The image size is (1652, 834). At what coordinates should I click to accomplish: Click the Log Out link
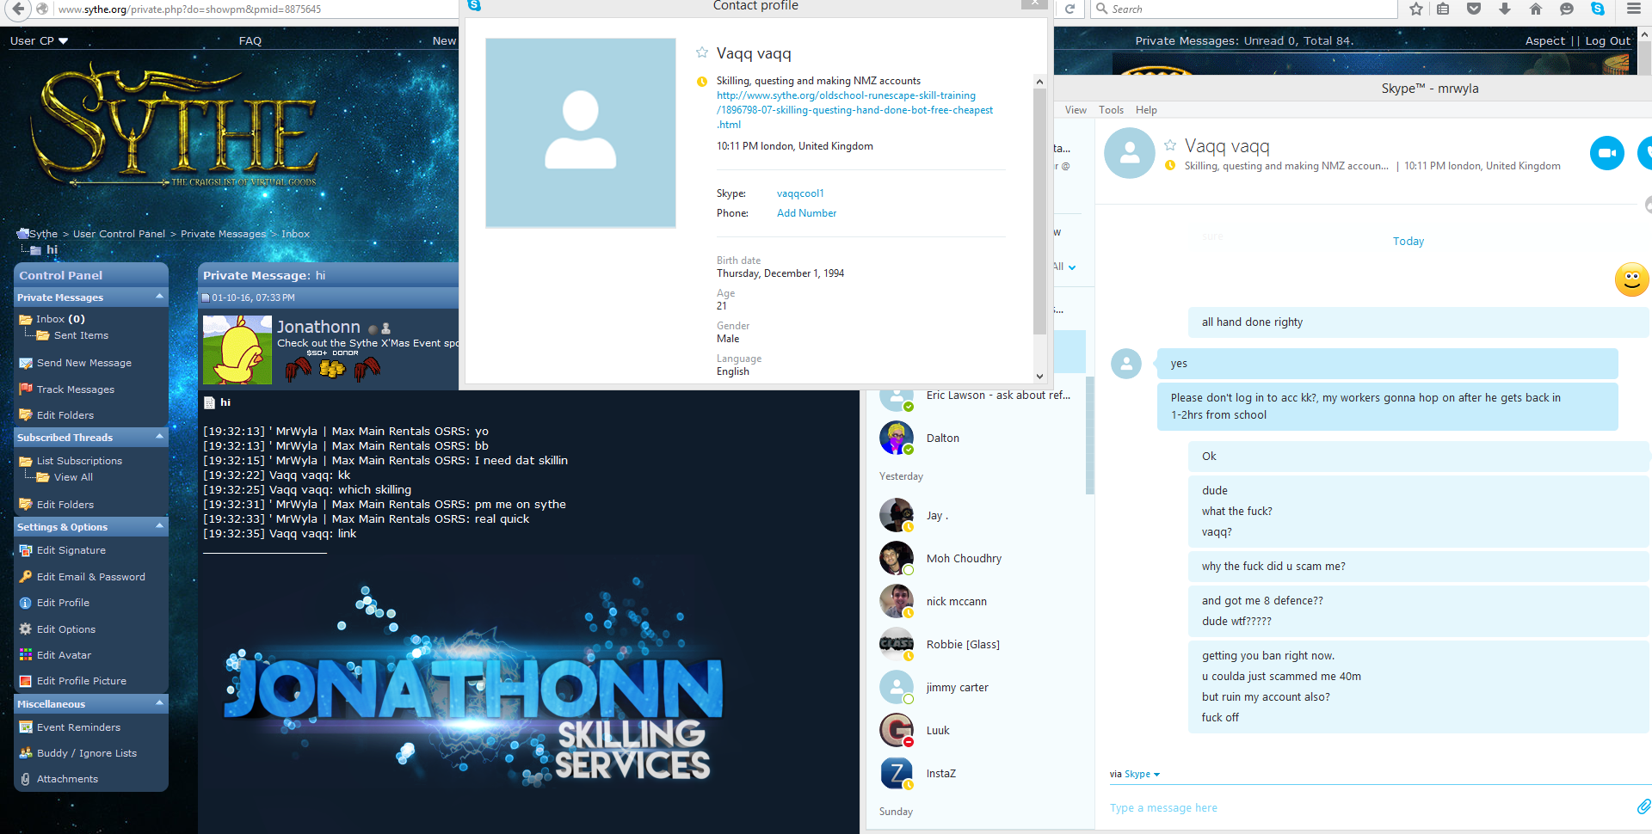[1607, 40]
